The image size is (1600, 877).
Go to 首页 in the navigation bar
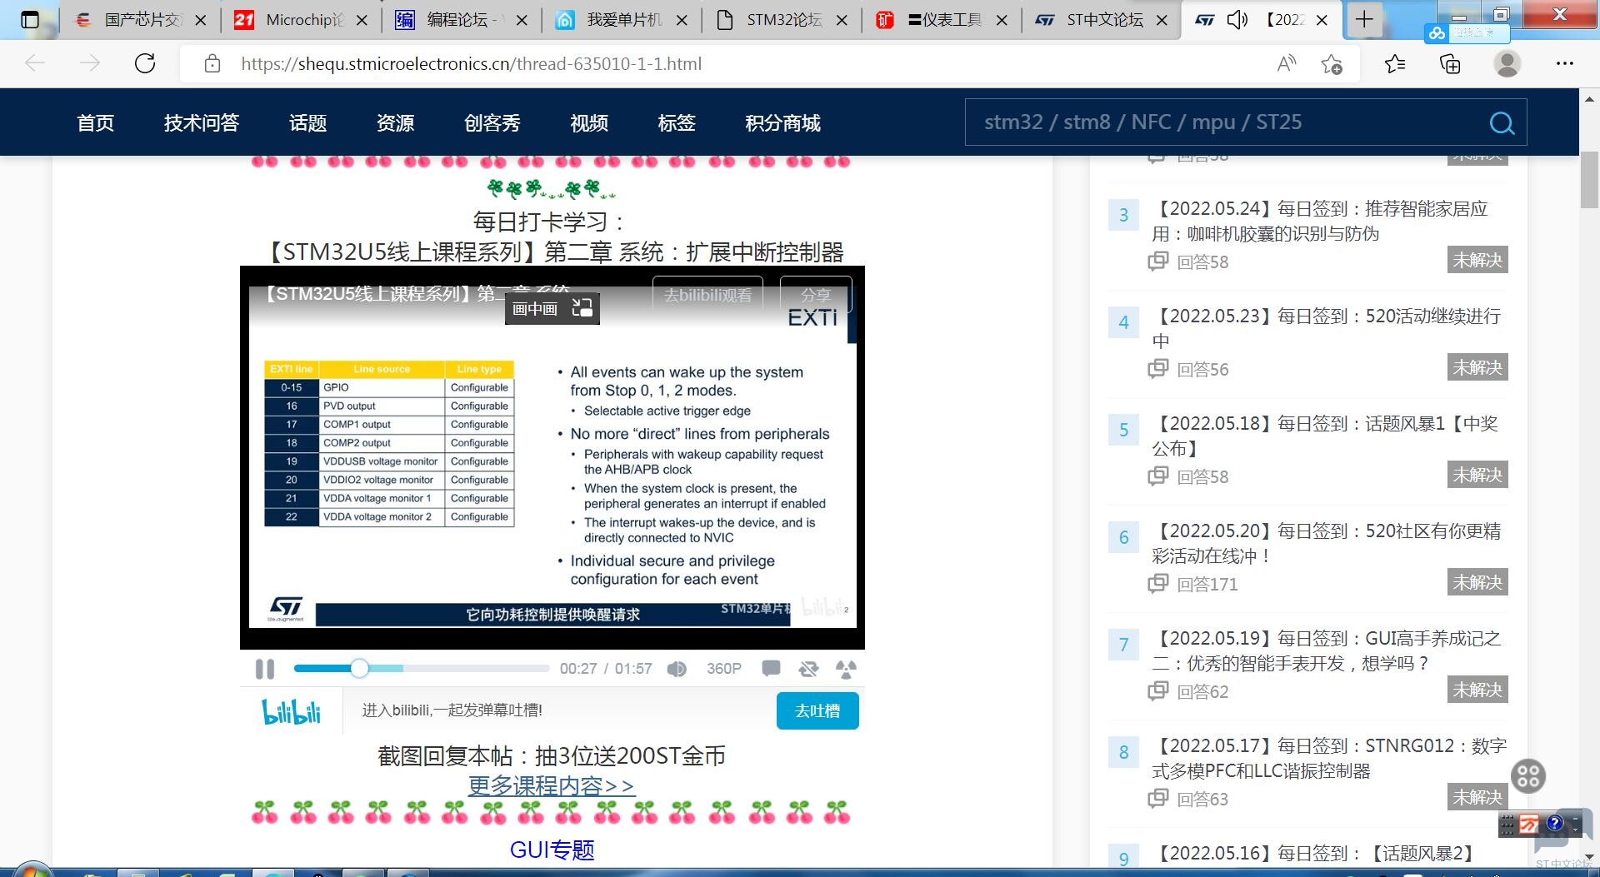[x=95, y=123]
